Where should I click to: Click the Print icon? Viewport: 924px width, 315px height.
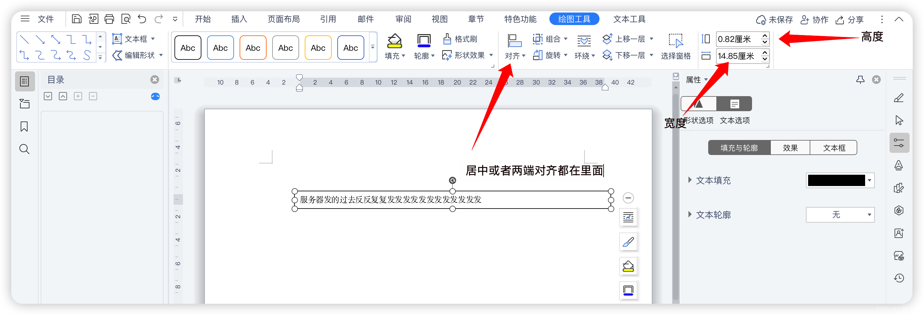[x=109, y=19]
